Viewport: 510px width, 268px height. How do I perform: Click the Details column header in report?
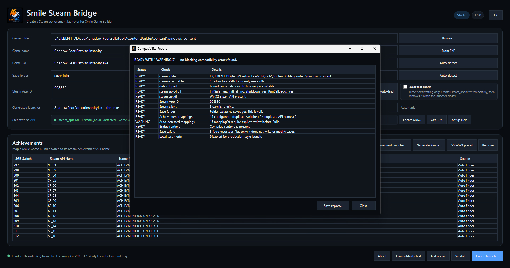tap(292, 70)
